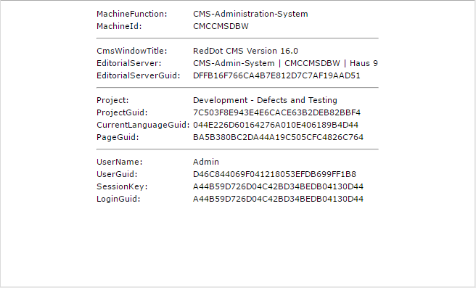Click the SessionKey value
Image resolution: width=476 pixels, height=288 pixels.
click(278, 186)
